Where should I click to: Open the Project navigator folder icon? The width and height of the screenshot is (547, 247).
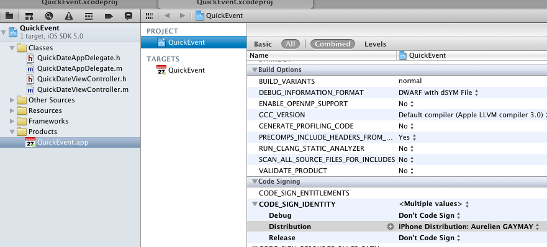click(x=9, y=16)
